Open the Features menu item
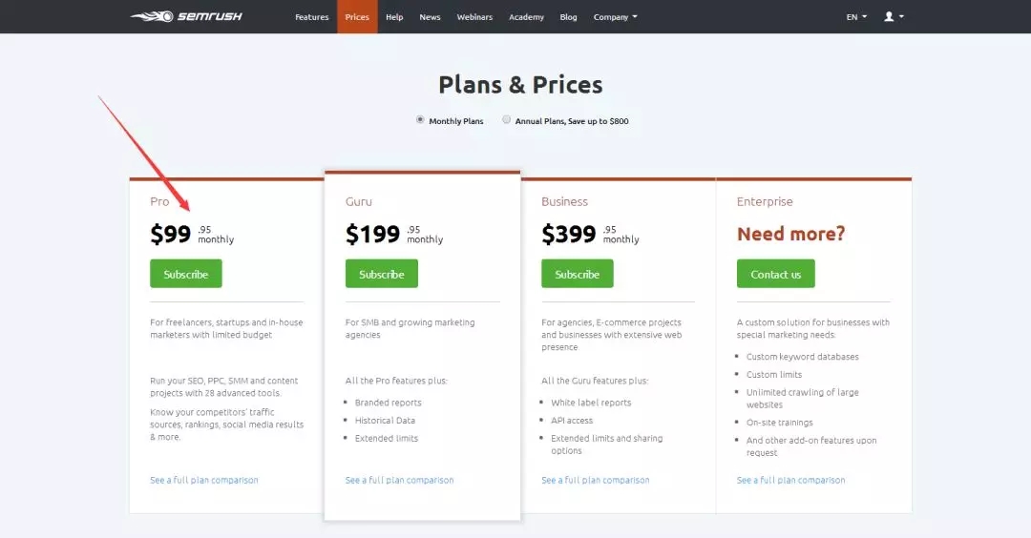The height and width of the screenshot is (538, 1031). [x=312, y=17]
